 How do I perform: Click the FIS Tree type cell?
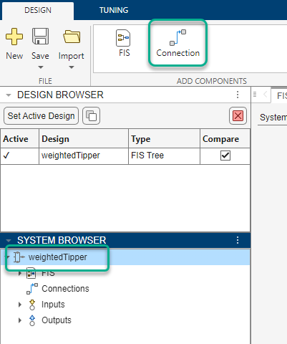(164, 156)
